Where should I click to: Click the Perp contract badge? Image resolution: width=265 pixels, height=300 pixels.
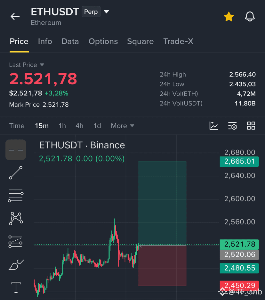click(x=91, y=12)
